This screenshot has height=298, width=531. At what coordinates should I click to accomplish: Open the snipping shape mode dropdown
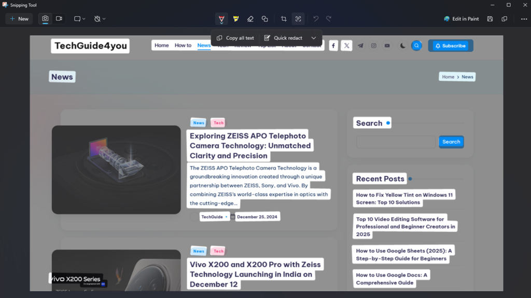79,19
